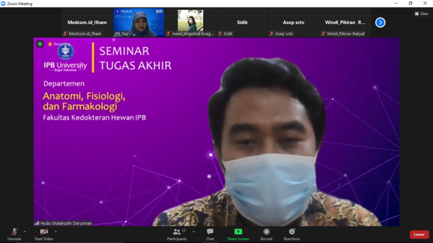Screen dimensions: 433x243
Task: Click the signal strength bars beside Huda's name
Action: (37, 223)
